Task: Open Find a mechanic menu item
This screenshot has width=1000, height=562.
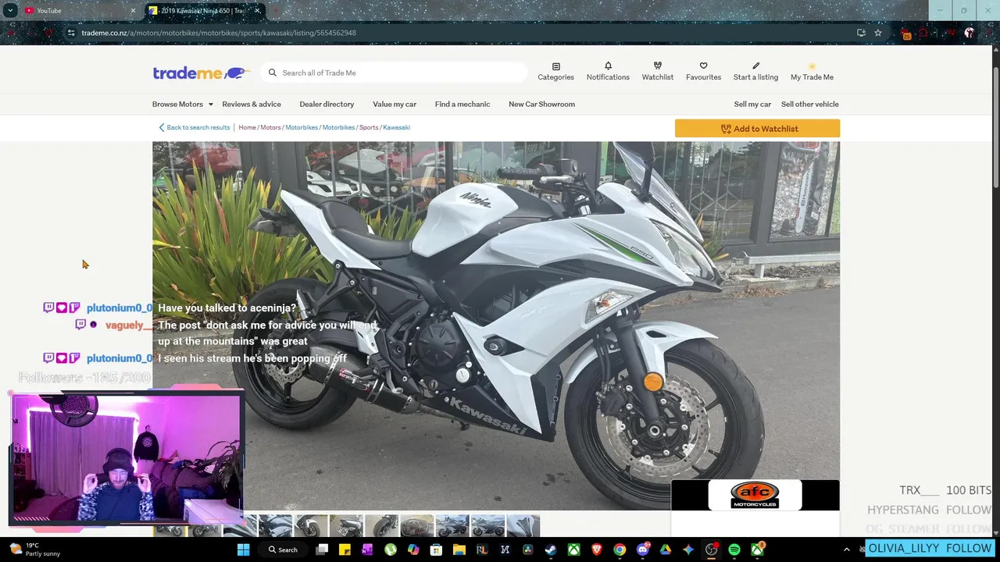Action: [x=462, y=104]
